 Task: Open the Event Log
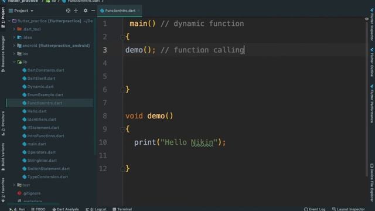pos(315,209)
